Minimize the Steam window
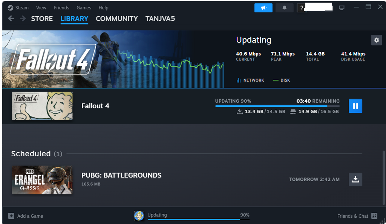The image size is (386, 224). pyautogui.click(x=356, y=8)
